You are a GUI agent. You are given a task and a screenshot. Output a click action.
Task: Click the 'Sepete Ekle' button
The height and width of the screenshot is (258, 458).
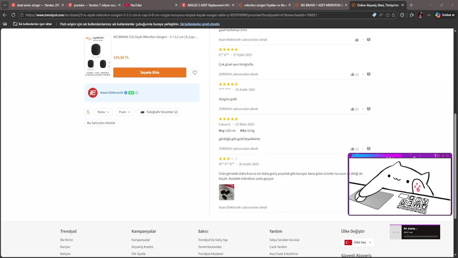[150, 72]
